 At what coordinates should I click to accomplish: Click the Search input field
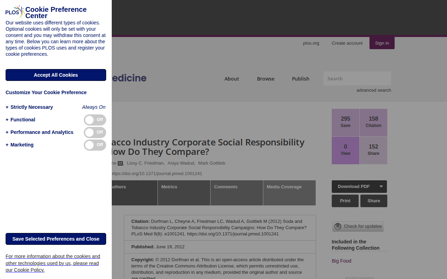357,78
